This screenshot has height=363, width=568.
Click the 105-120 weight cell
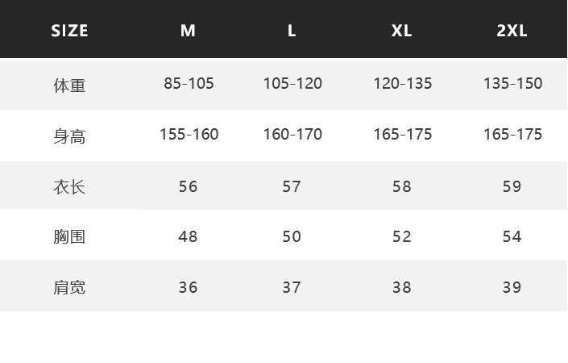(292, 83)
